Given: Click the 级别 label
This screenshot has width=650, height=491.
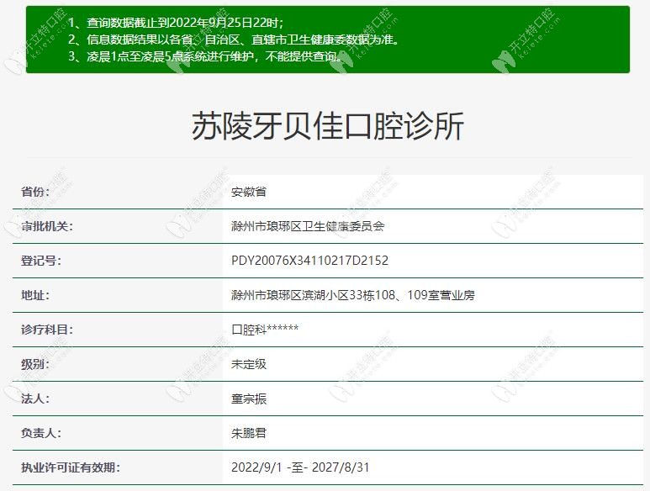Looking at the screenshot, I should [x=35, y=364].
